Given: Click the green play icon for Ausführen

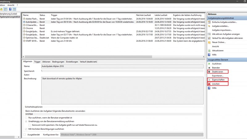Looking at the screenshot, I should click(209, 64).
